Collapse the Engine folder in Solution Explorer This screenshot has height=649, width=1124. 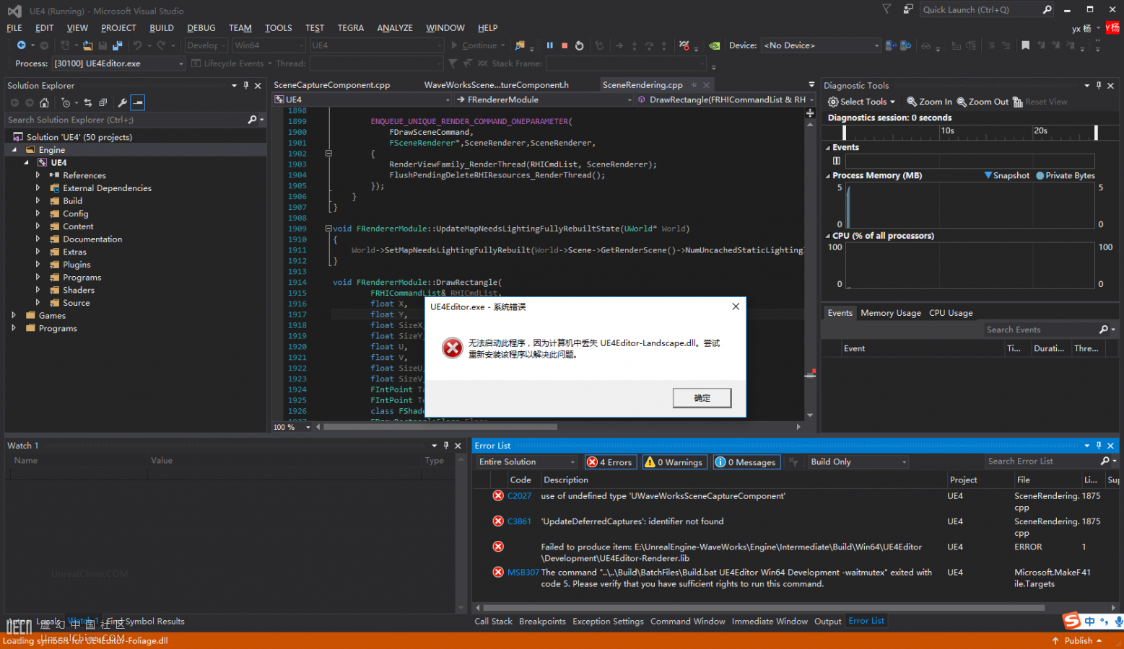coord(14,150)
